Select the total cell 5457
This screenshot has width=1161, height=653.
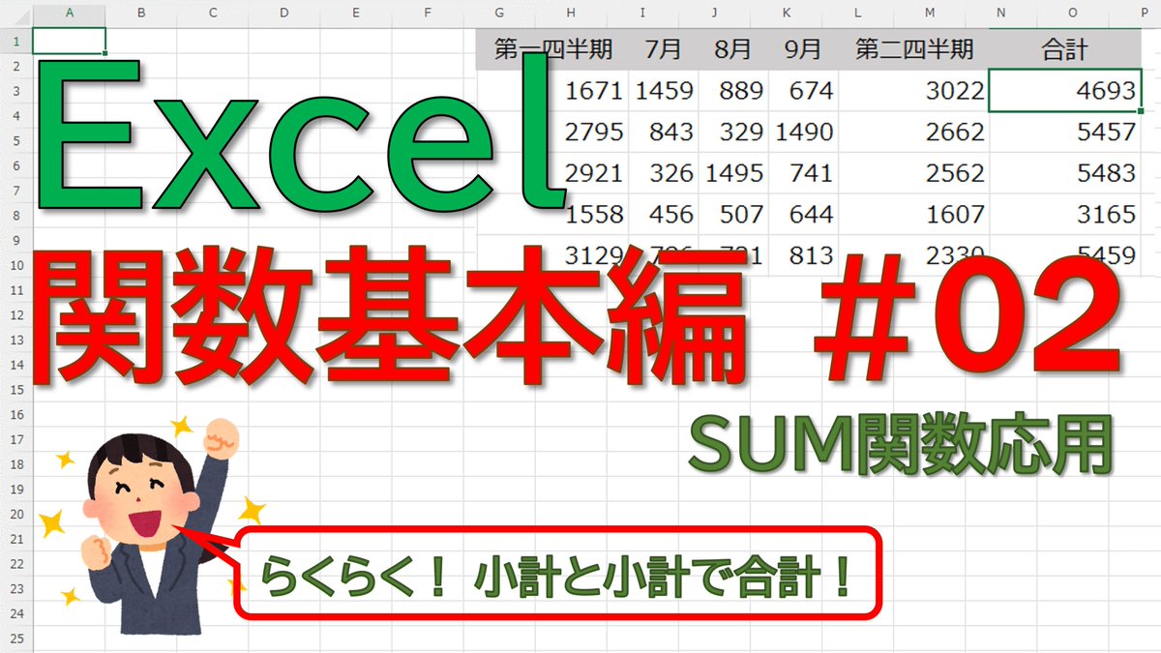(1065, 132)
